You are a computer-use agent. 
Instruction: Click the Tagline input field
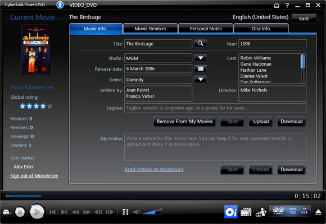point(215,108)
